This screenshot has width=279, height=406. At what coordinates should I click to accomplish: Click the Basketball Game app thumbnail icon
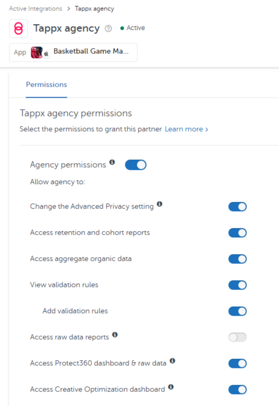pos(37,53)
